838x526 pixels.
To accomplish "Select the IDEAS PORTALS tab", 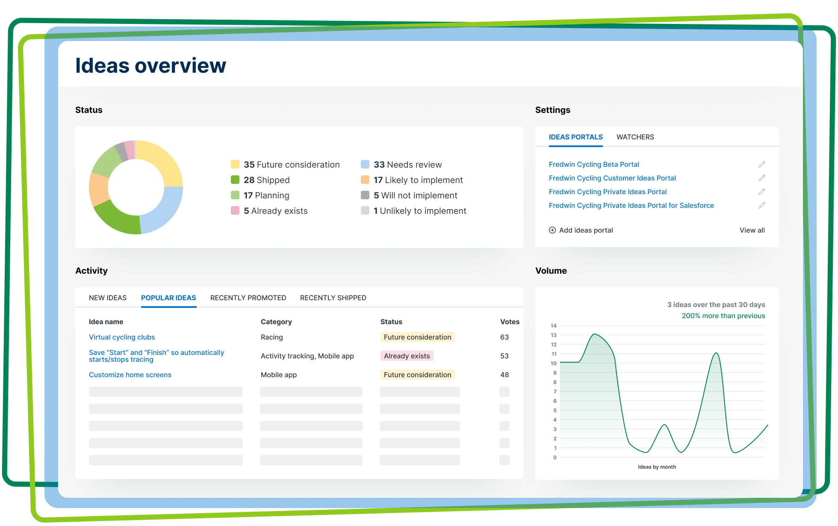I will point(575,137).
